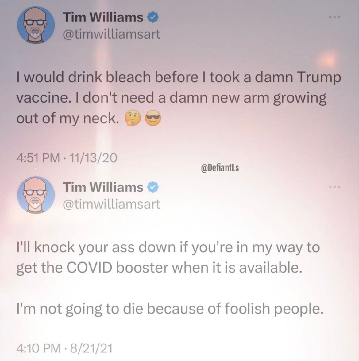Open Tim Williams name on the first tweet

[103, 17]
